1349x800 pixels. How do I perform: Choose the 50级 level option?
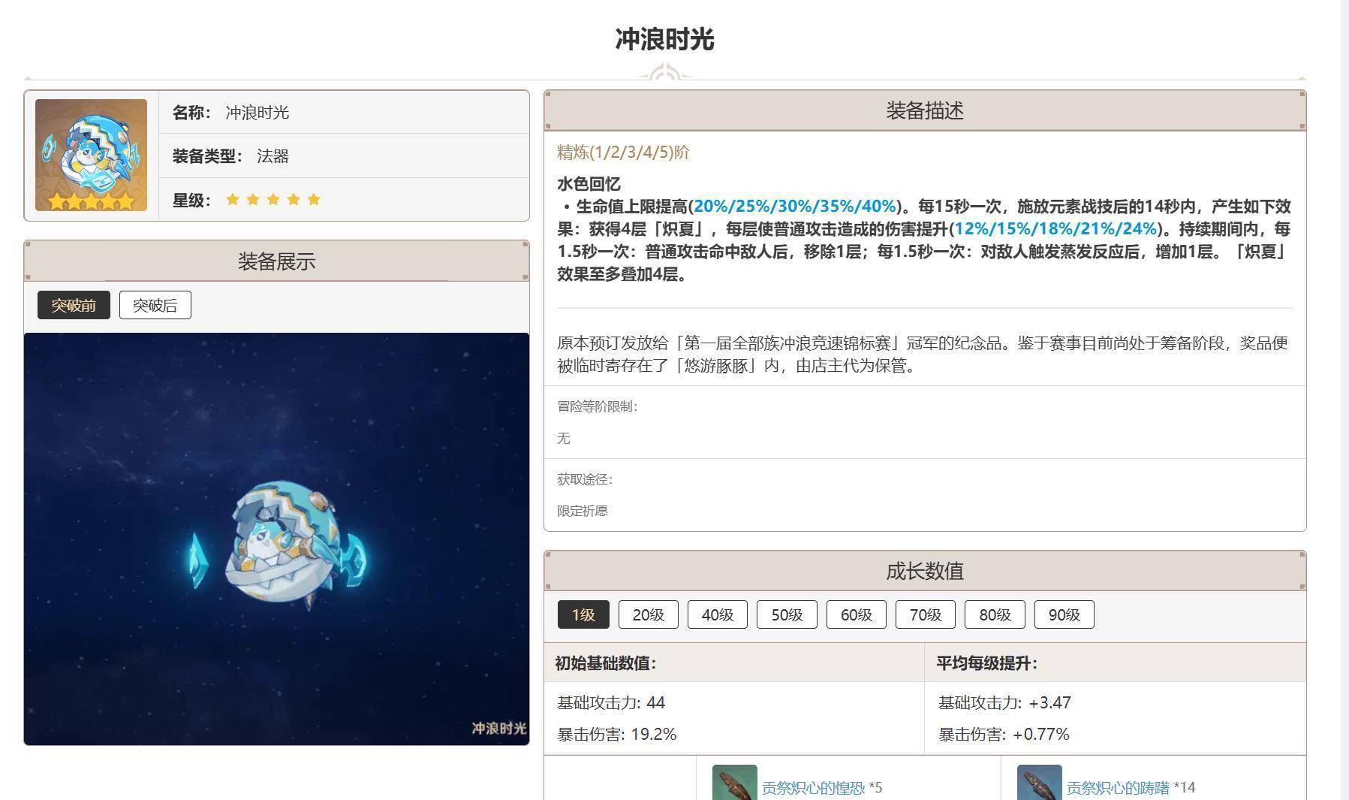coord(787,614)
